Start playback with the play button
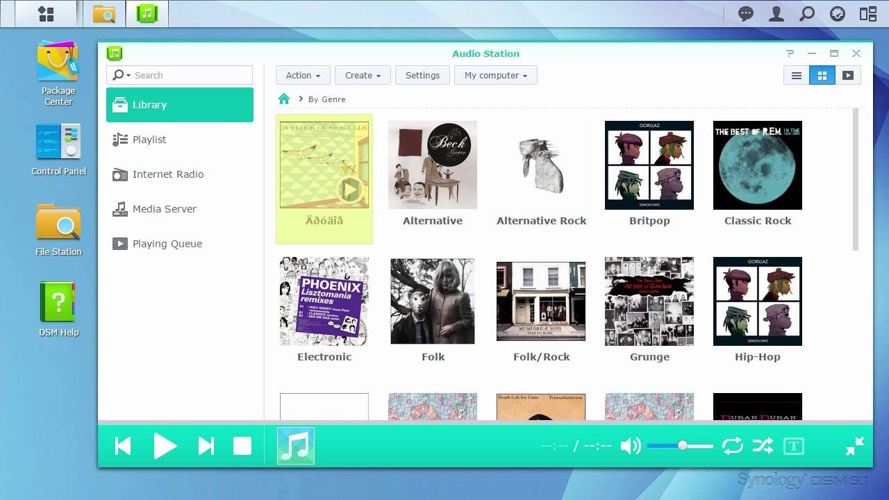Image resolution: width=889 pixels, height=500 pixels. pyautogui.click(x=165, y=446)
